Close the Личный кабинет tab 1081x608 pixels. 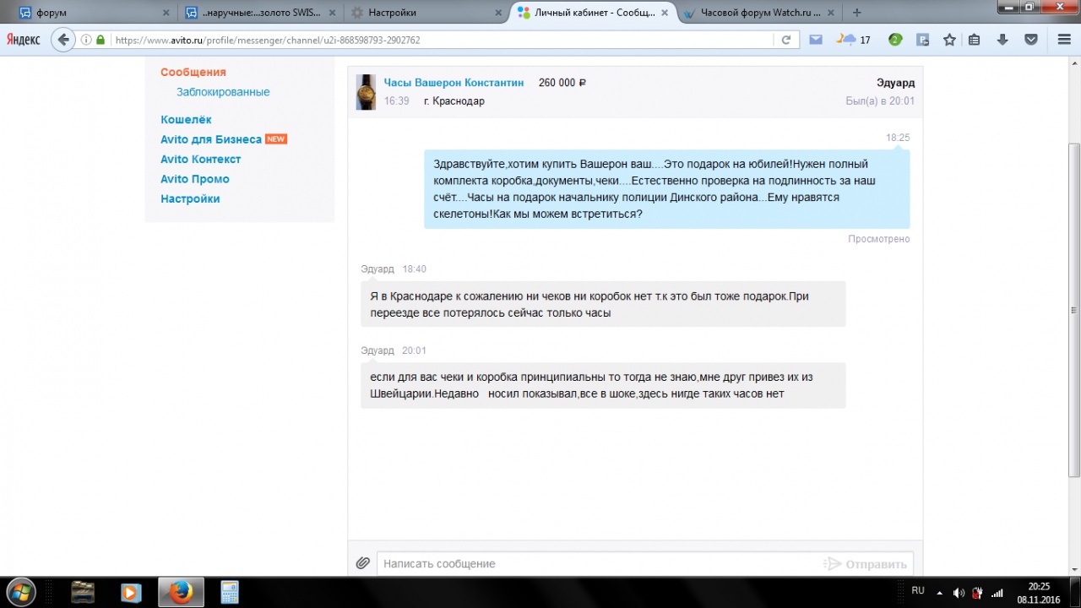click(666, 13)
